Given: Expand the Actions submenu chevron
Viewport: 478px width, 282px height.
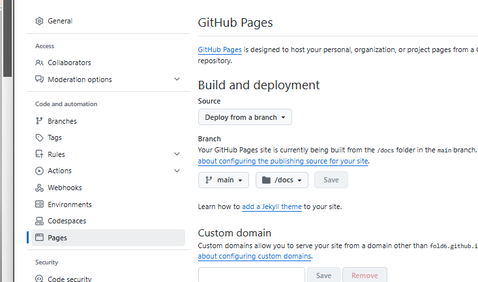Looking at the screenshot, I should [177, 171].
